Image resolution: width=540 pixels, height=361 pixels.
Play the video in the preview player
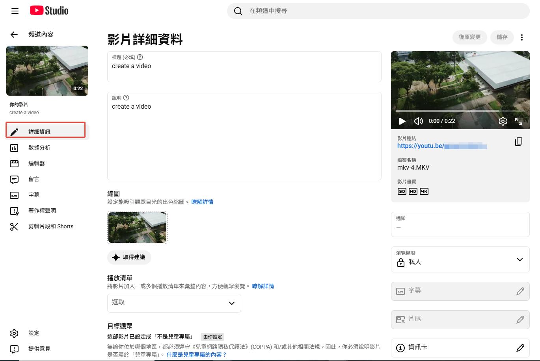pyautogui.click(x=402, y=121)
